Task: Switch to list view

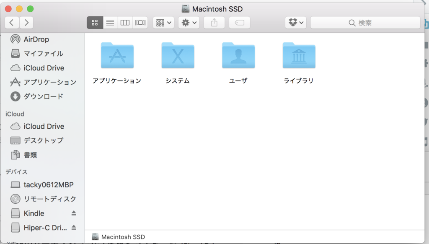Action: [x=110, y=23]
